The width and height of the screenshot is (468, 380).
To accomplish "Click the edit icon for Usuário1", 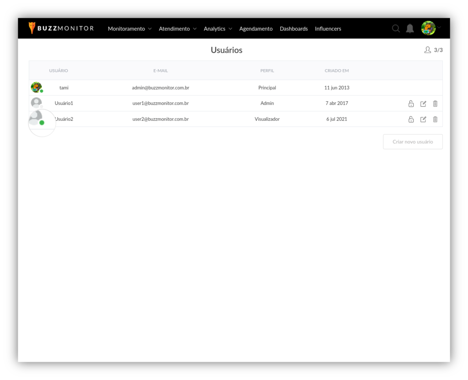I will pos(423,103).
